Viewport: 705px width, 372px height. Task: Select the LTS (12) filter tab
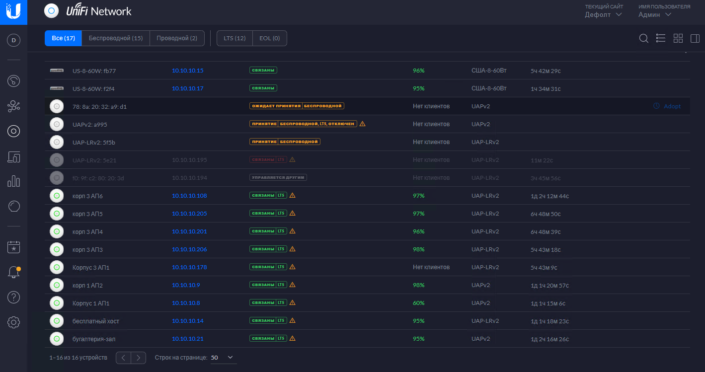235,38
